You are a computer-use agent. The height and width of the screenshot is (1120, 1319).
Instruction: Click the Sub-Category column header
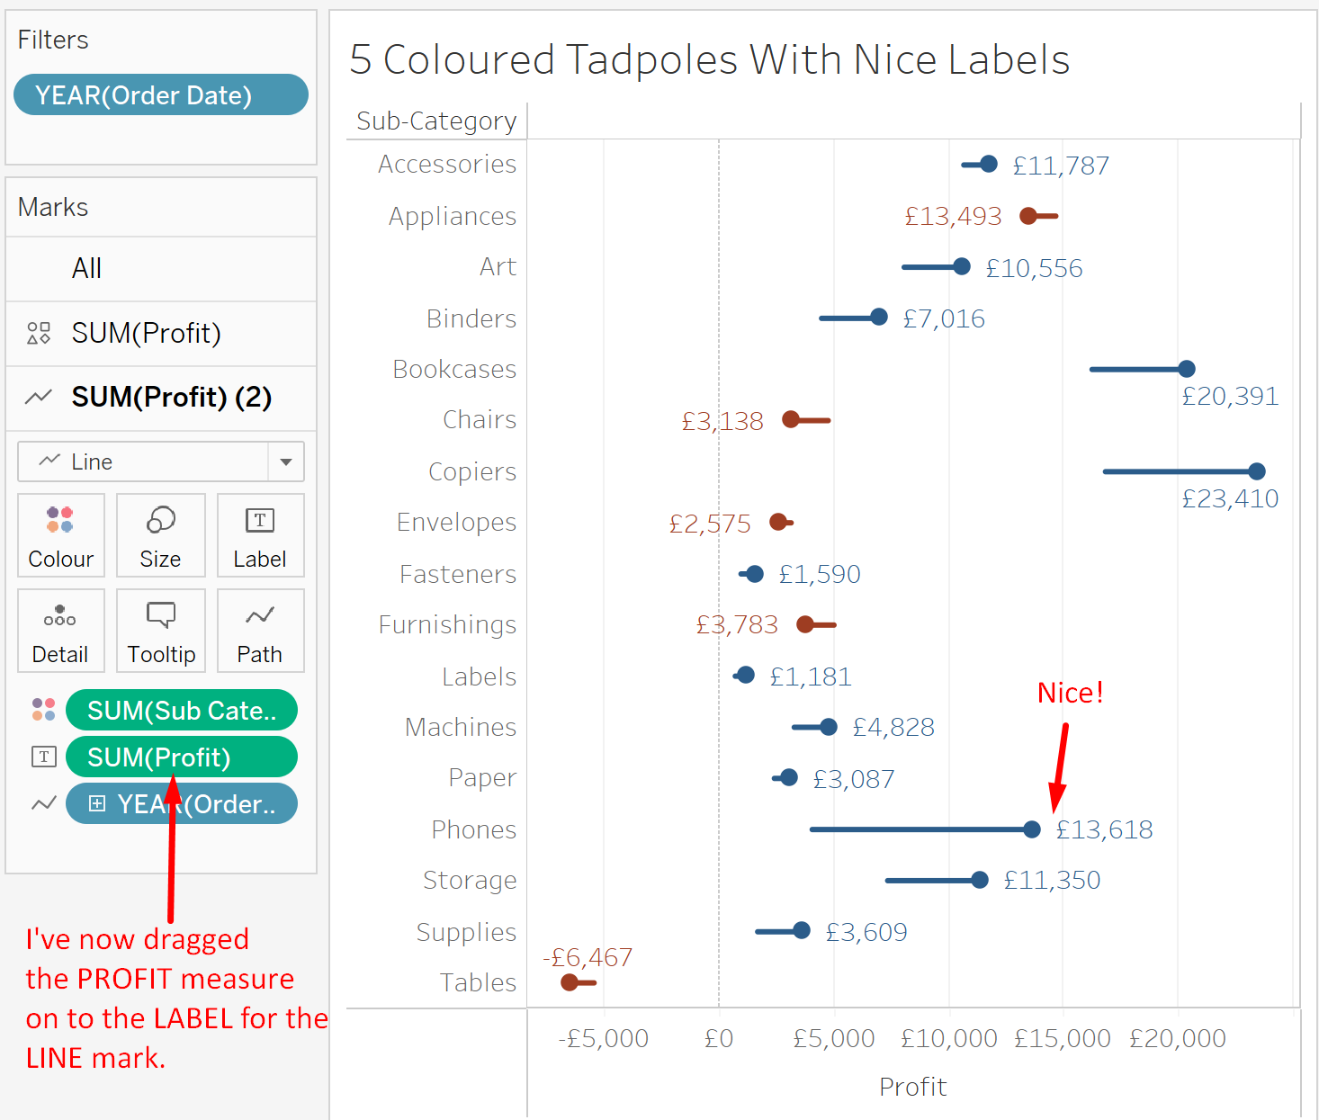(x=435, y=120)
